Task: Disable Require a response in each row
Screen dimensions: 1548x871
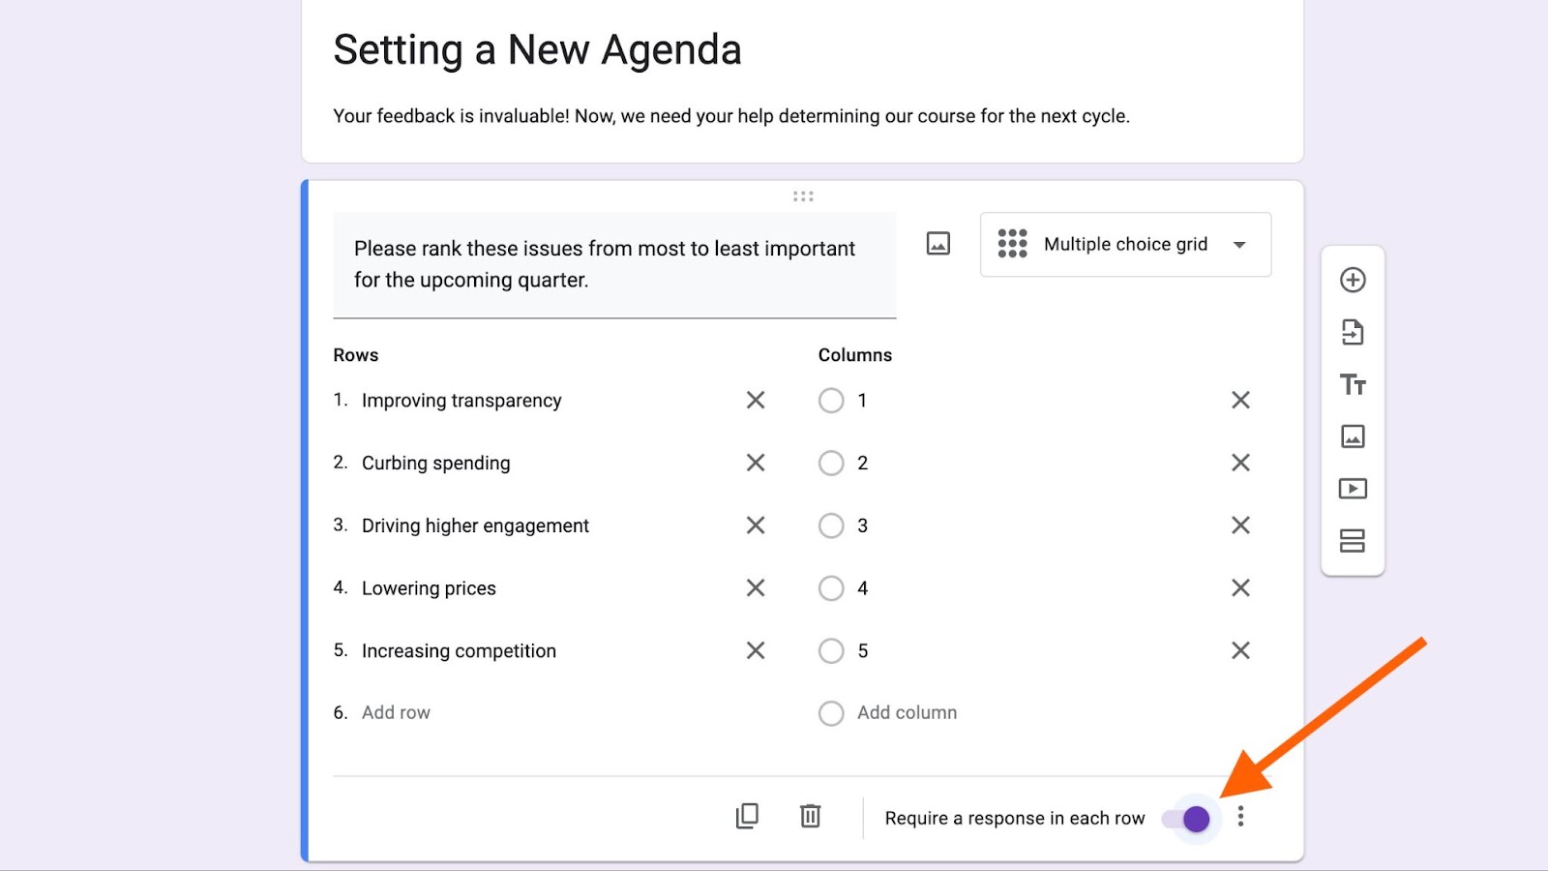Action: click(1193, 818)
